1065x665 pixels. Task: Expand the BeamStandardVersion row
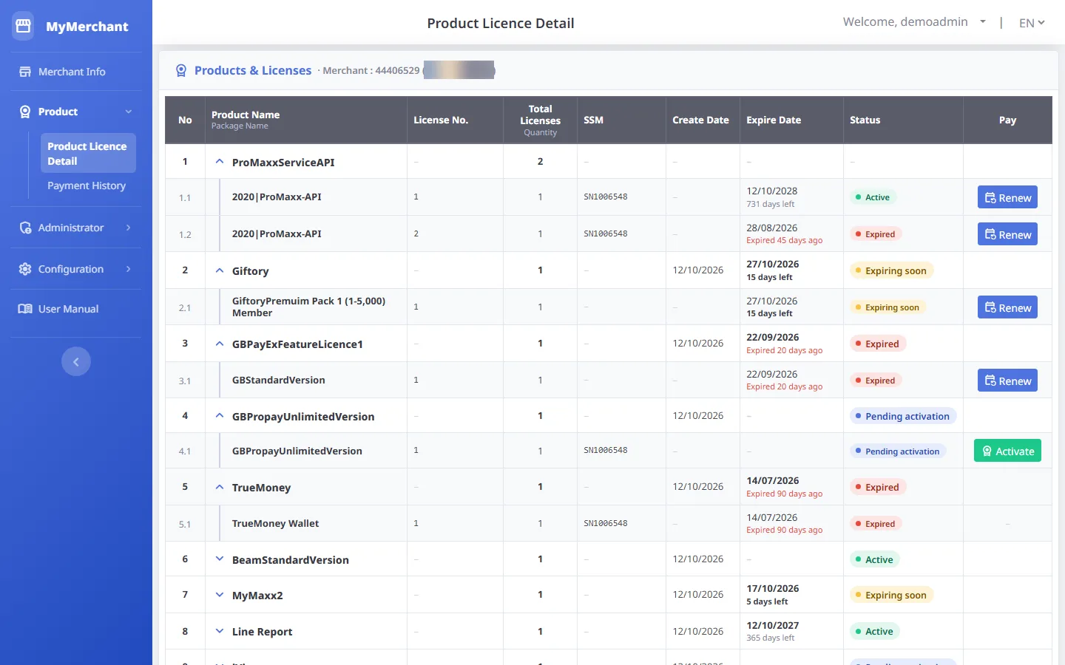[220, 559]
